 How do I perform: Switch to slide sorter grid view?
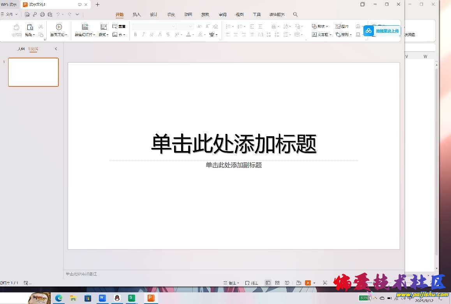tap(277, 283)
